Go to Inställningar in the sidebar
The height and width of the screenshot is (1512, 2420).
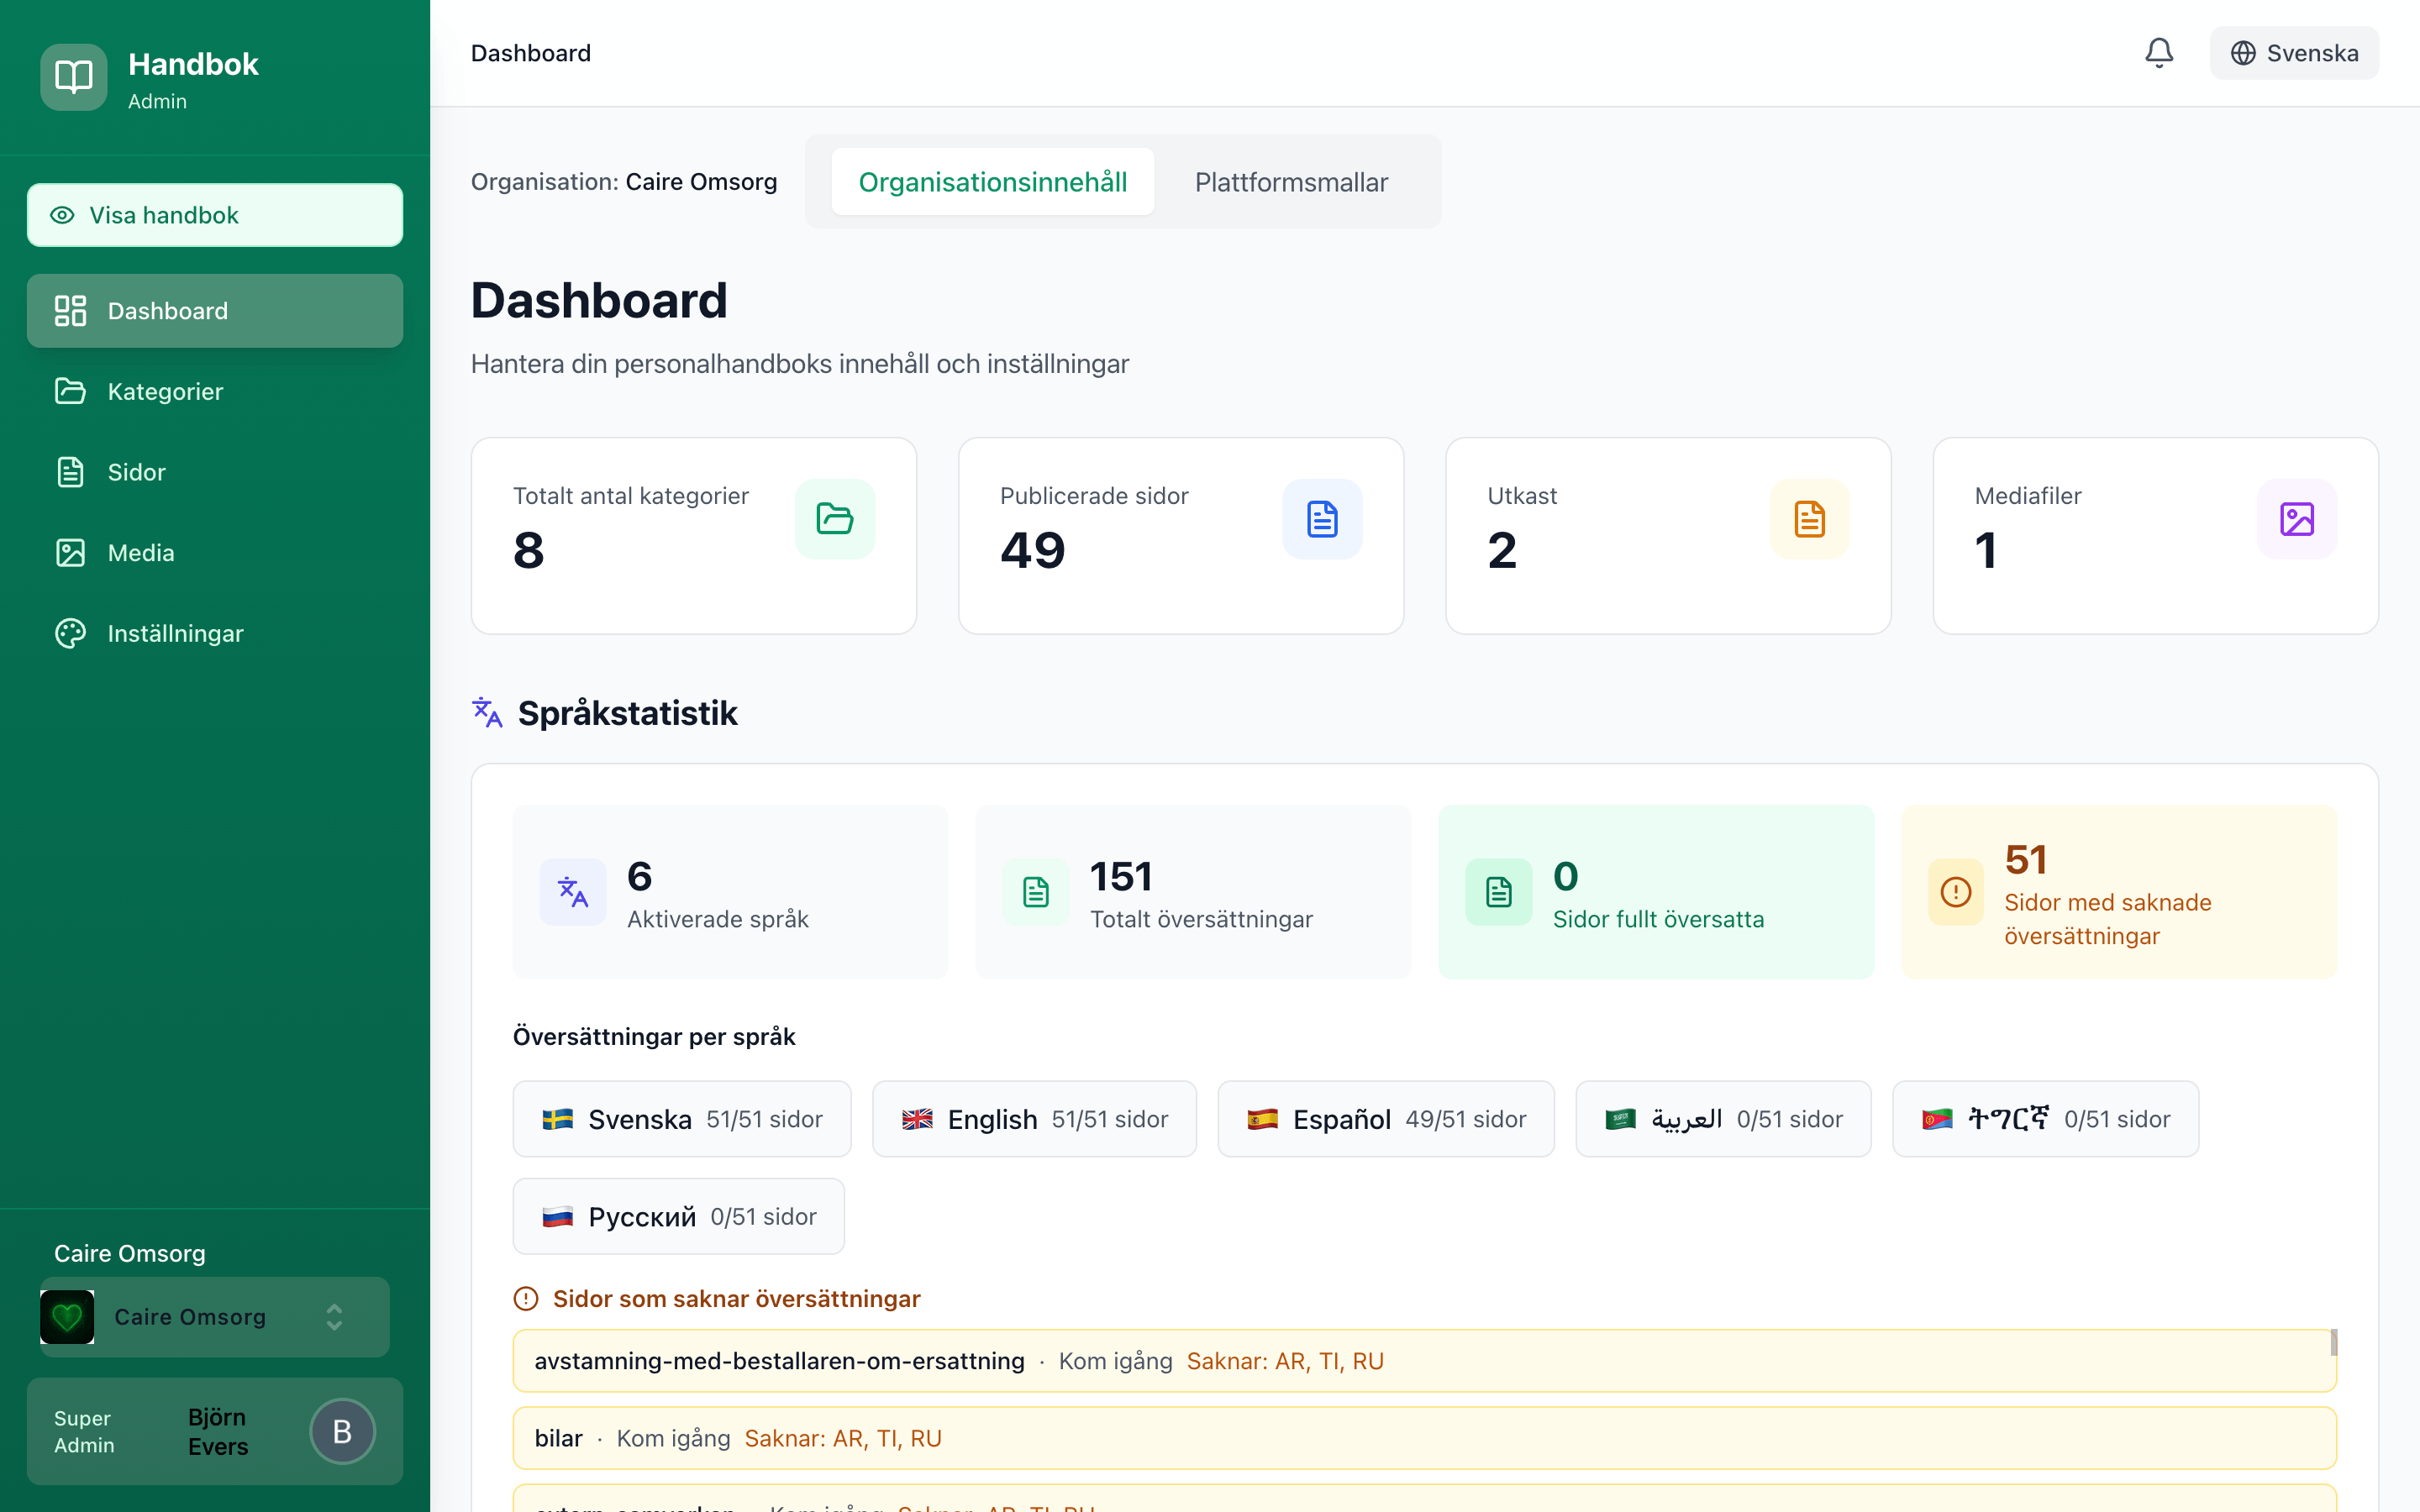click(x=175, y=633)
